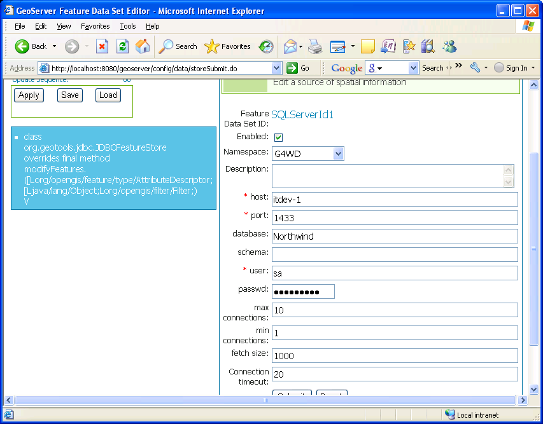Click the books with magnifier icon

pyautogui.click(x=428, y=46)
